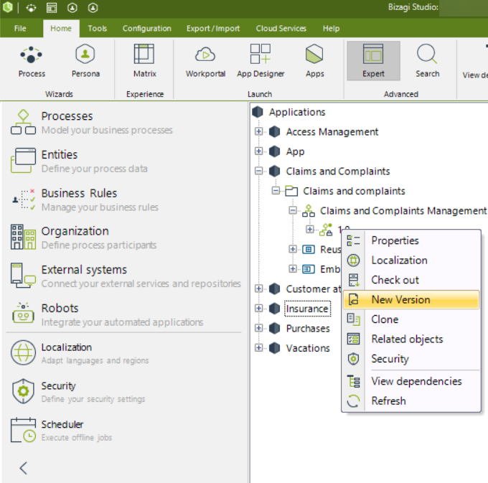The height and width of the screenshot is (483, 488).
Task: Expand the Vacations application node
Action: (x=259, y=348)
